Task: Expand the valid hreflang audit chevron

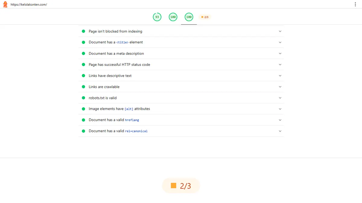Action: click(x=280, y=120)
